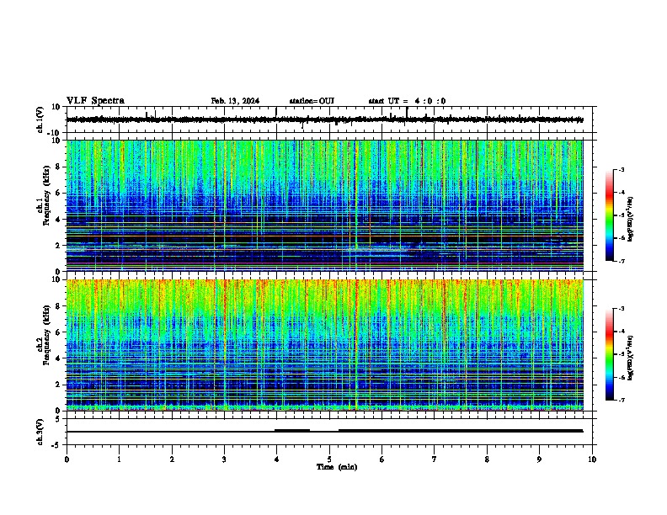Click the ch.1 frequency axis tick "2"

pyautogui.click(x=58, y=245)
